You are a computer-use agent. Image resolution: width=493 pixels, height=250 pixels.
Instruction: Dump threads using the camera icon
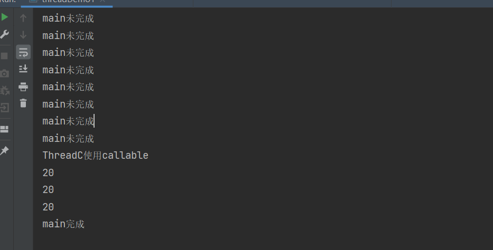[4, 73]
